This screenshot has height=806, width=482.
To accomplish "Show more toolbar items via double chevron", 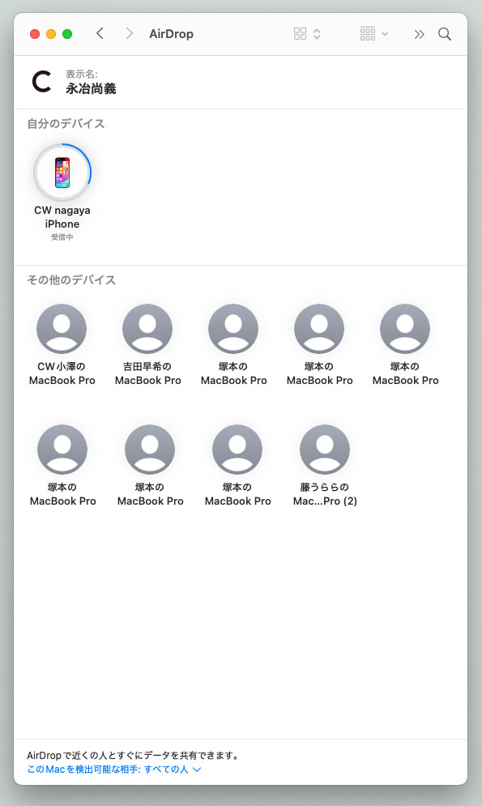I will [420, 35].
